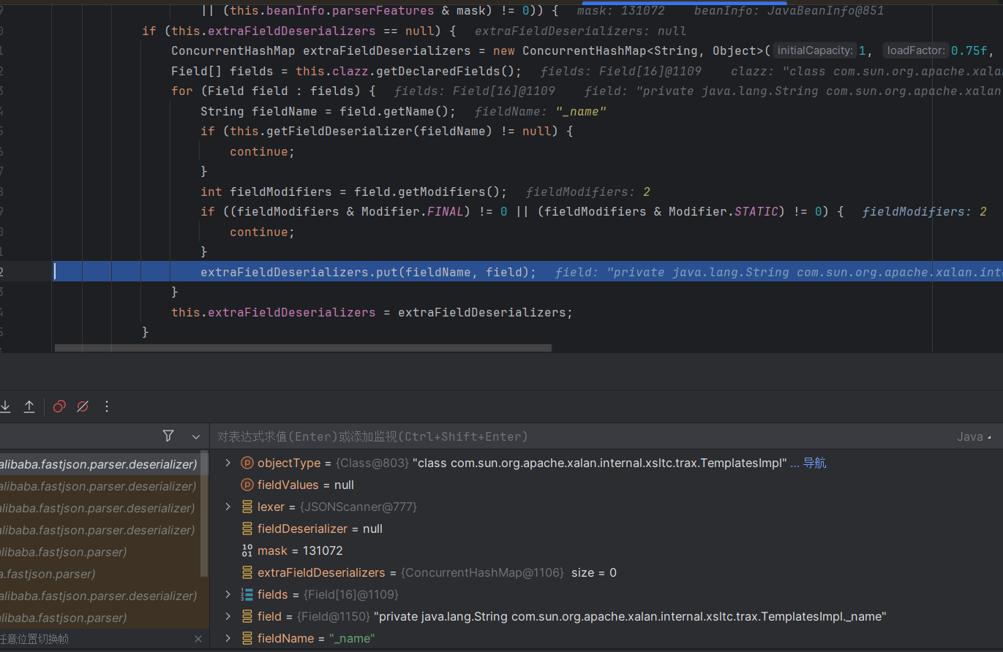The height and width of the screenshot is (652, 1003).
Task: Close the frame-switch hint with the X
Action: pyautogui.click(x=198, y=639)
